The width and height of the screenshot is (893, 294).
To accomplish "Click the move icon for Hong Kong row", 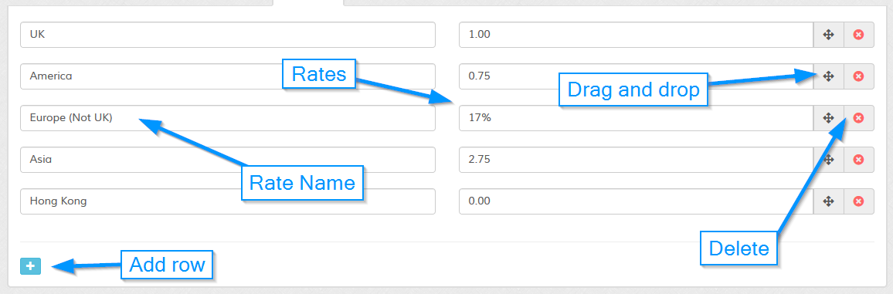I will coord(829,201).
